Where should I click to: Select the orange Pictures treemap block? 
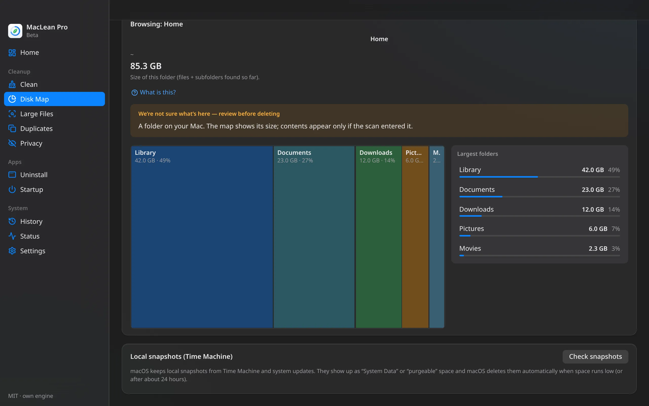[415, 237]
